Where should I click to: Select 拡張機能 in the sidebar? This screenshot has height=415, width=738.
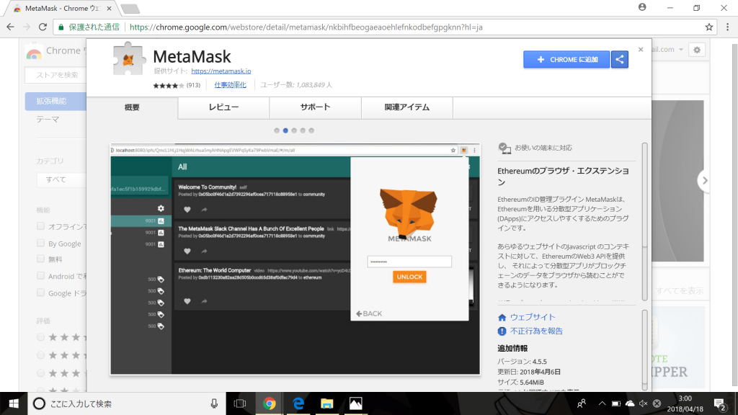coord(55,101)
